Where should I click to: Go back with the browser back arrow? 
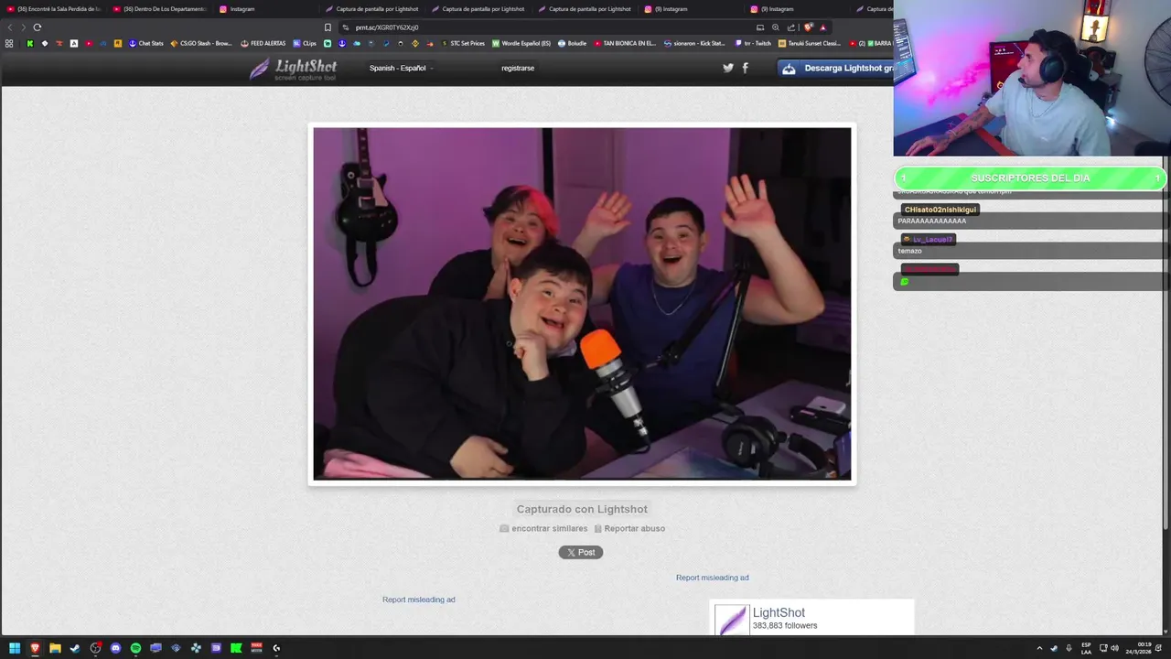point(10,27)
